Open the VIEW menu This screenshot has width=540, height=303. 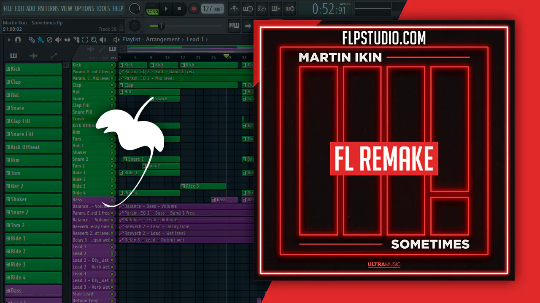pyautogui.click(x=67, y=8)
